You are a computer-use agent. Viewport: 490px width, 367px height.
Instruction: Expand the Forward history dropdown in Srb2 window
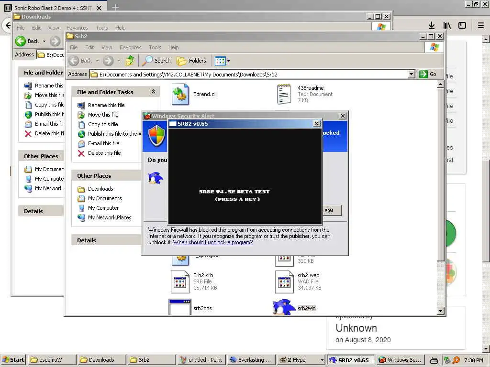pos(119,61)
